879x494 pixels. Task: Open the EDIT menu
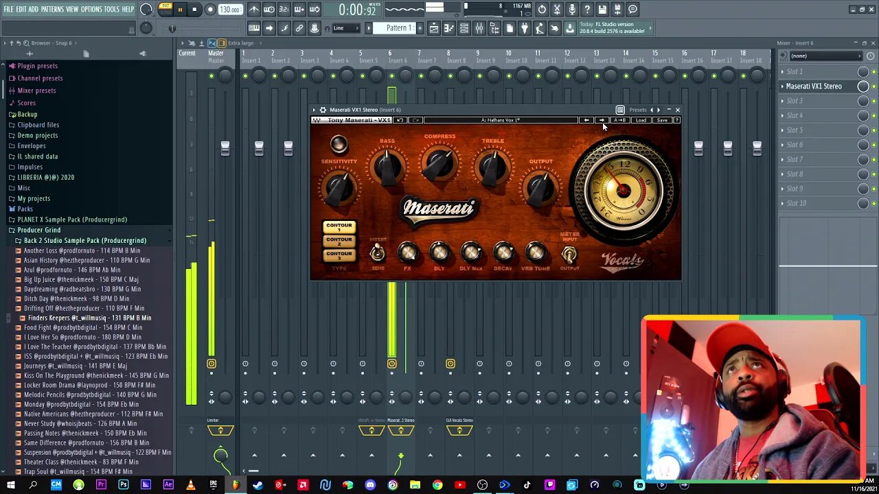tap(21, 9)
